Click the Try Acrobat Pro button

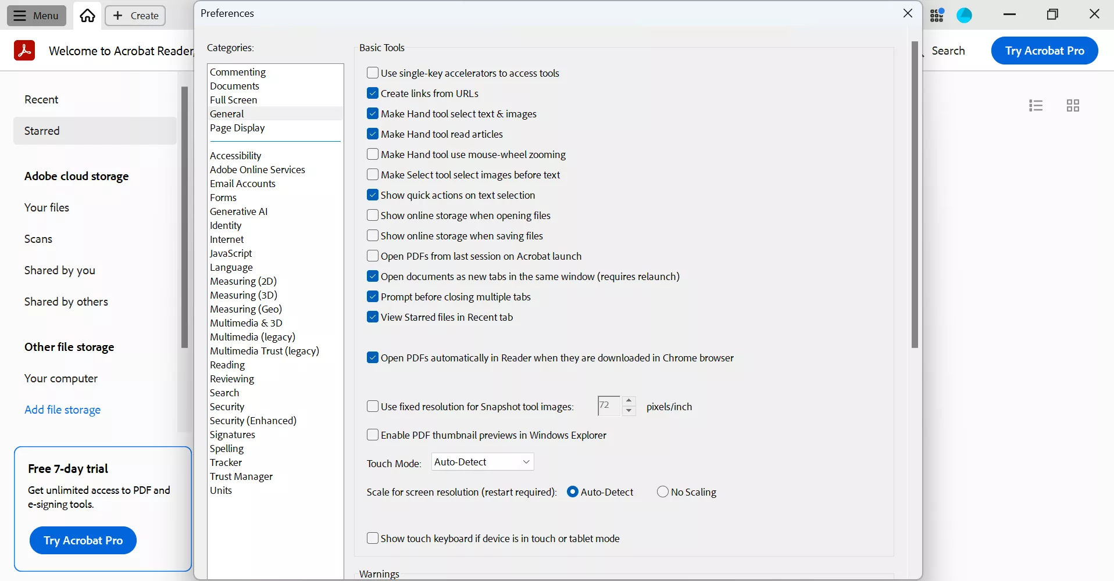1045,51
